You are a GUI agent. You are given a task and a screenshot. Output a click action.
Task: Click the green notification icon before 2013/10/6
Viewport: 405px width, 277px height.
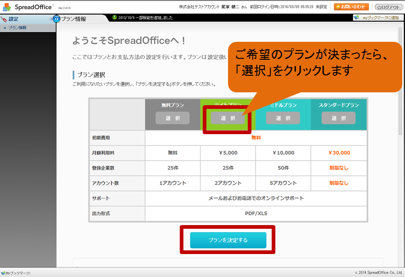coord(114,17)
